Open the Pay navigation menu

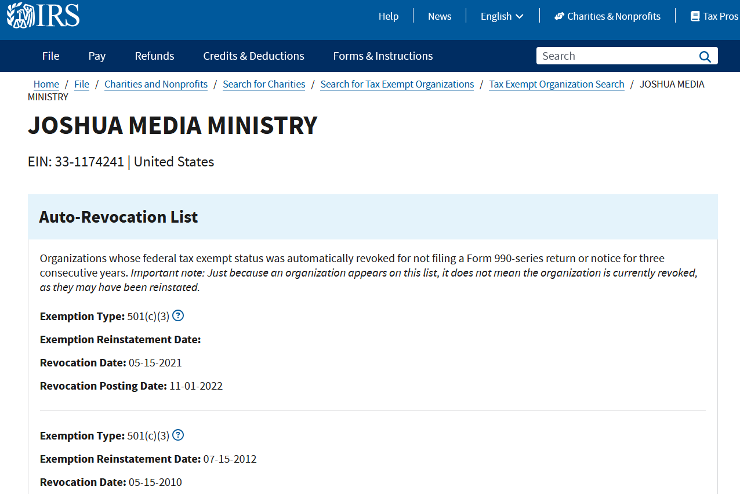click(x=97, y=56)
